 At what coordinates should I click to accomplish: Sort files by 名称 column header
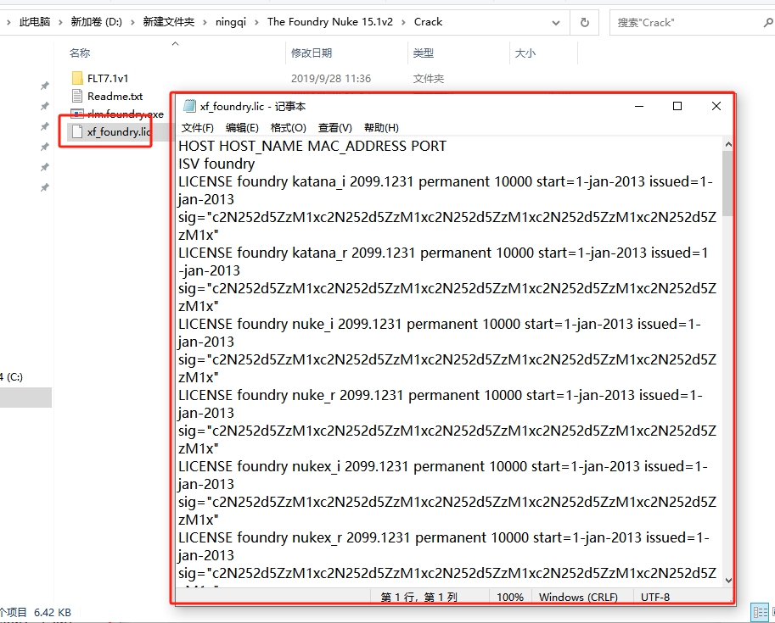click(x=80, y=53)
